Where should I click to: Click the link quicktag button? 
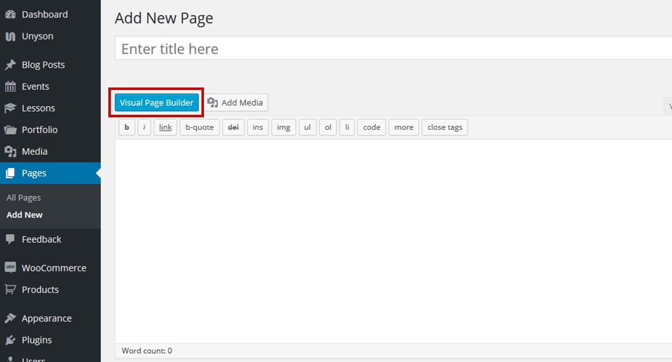(x=165, y=127)
